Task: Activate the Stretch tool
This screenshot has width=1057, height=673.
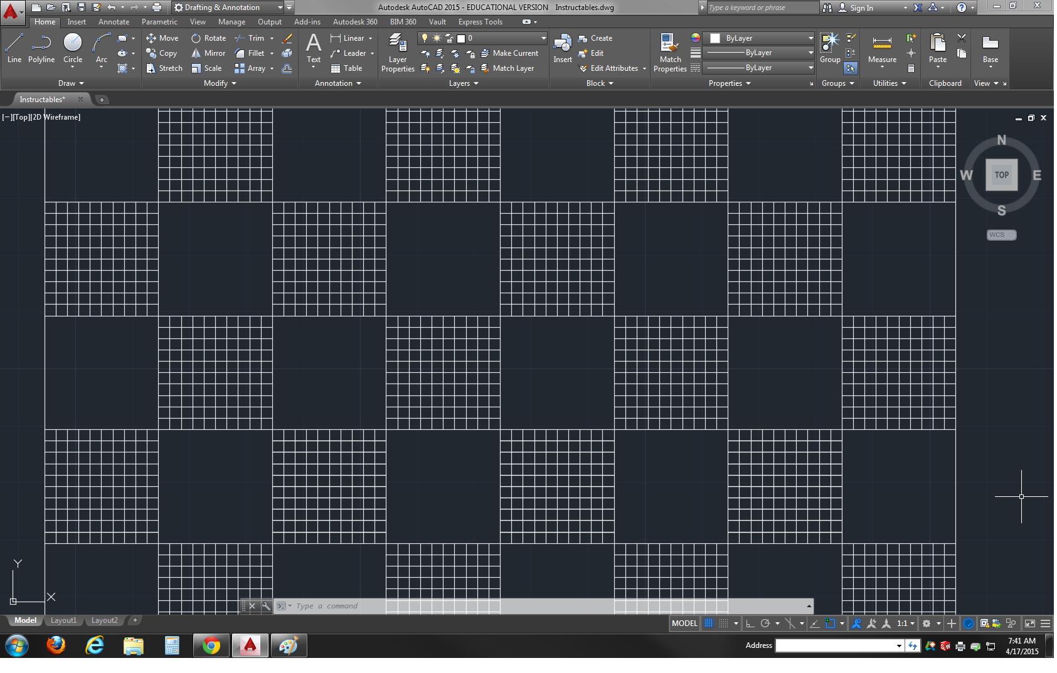Action: 164,68
